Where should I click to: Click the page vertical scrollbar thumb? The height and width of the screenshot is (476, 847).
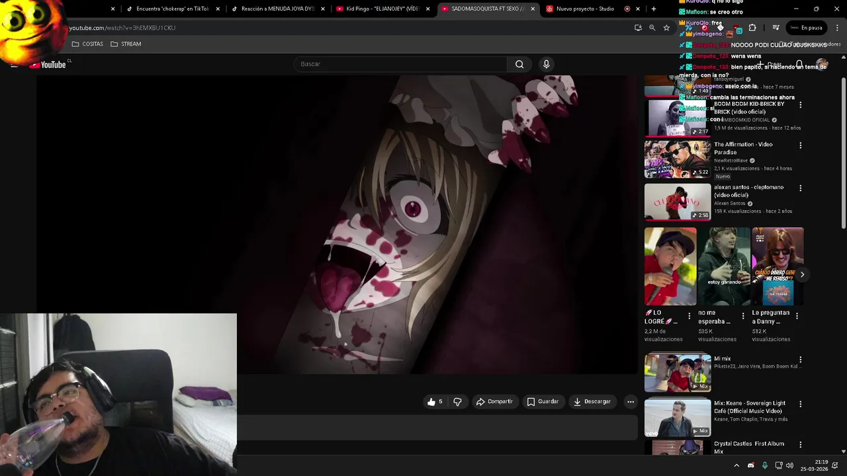843,152
